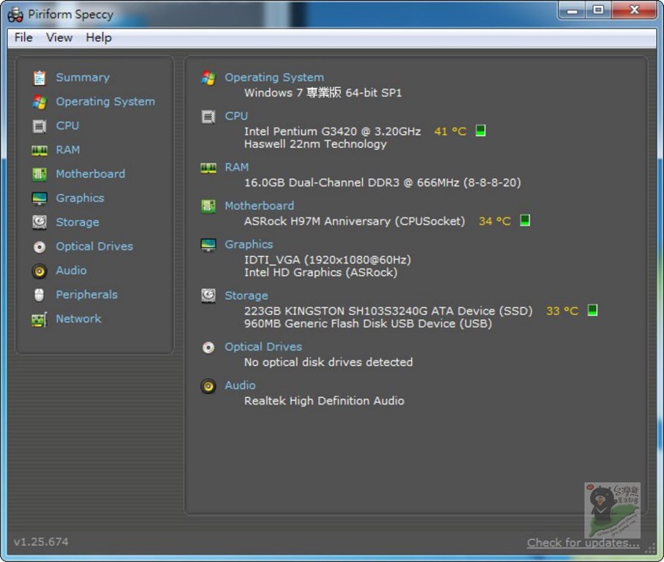Click the Peripherals mouse icon in sidebar
Viewport: 664px width, 562px height.
click(x=39, y=295)
